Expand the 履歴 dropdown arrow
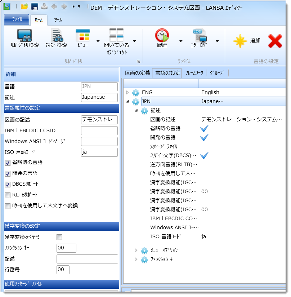The width and height of the screenshot is (291, 297). coord(181,41)
